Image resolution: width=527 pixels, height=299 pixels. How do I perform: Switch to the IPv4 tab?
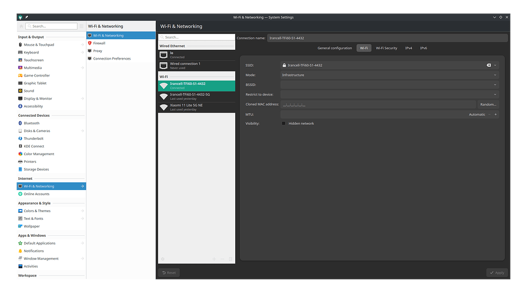pos(409,48)
